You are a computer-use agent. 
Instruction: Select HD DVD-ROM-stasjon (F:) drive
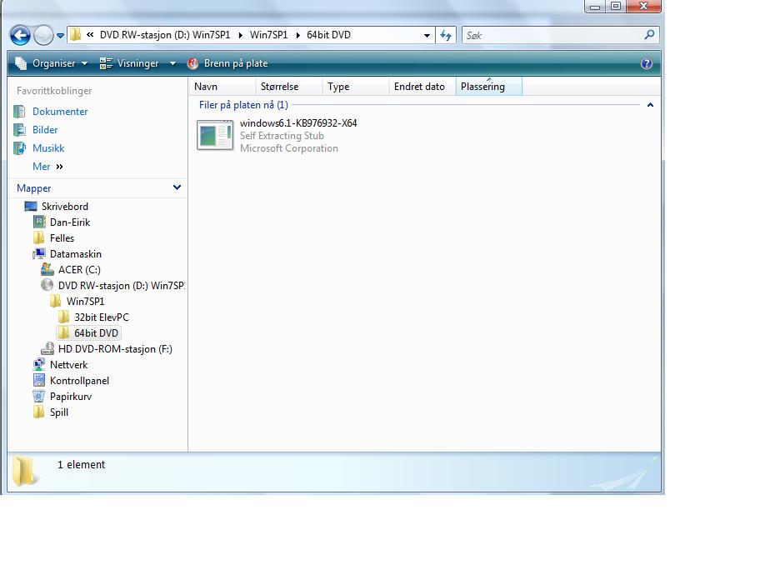115,349
